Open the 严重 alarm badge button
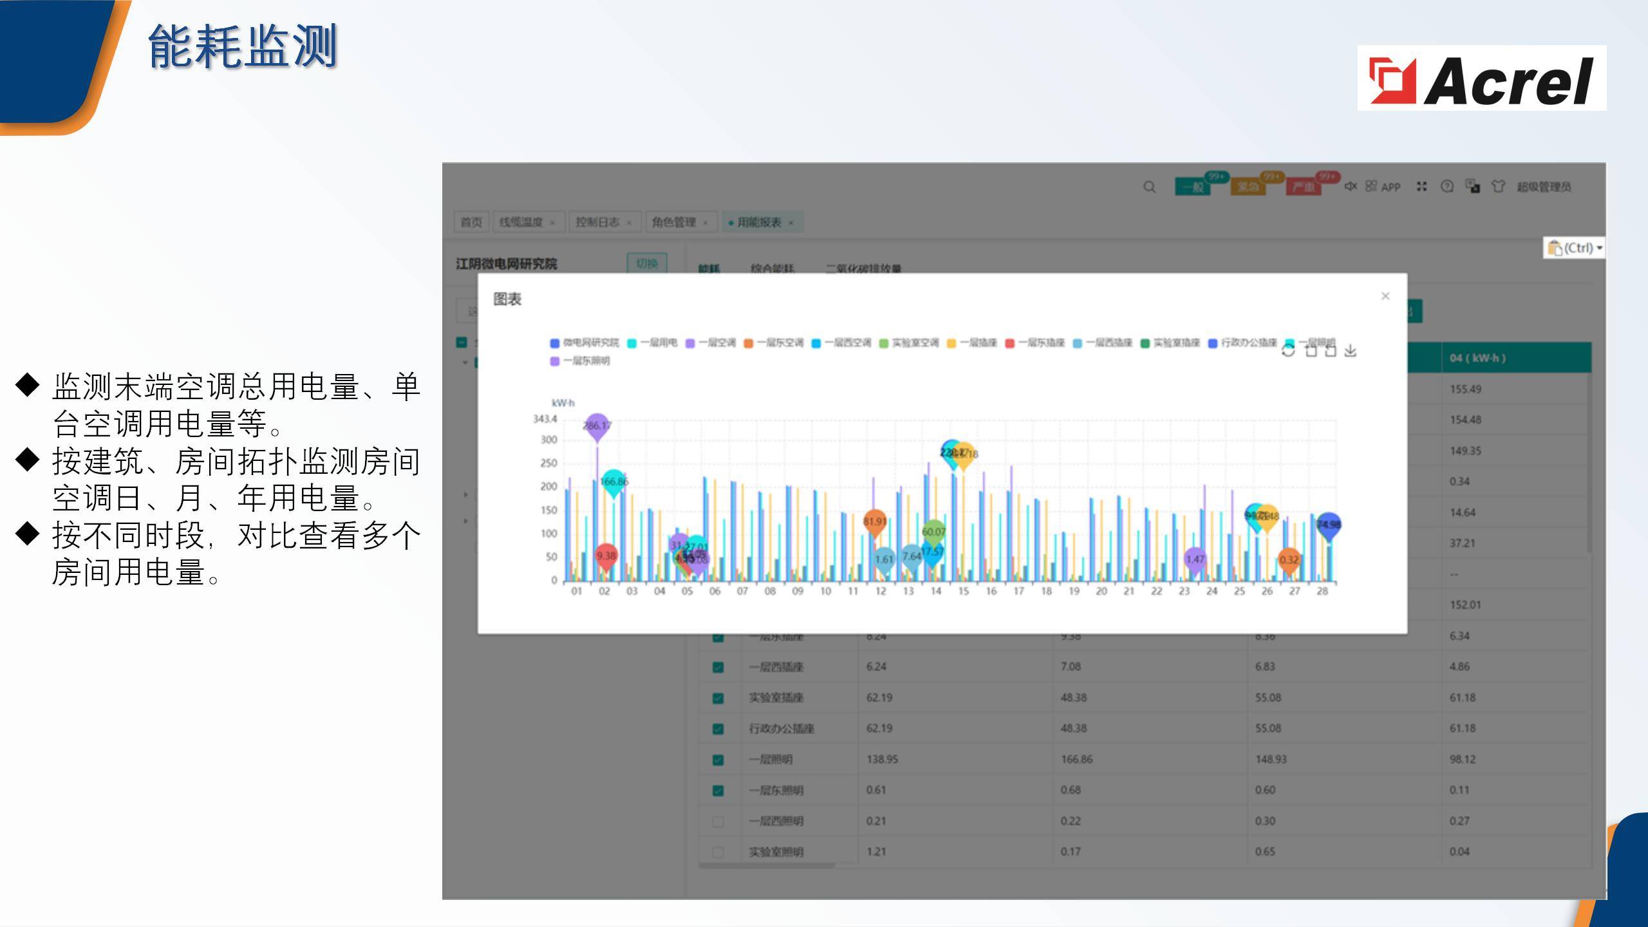This screenshot has height=927, width=1648. point(1304,187)
